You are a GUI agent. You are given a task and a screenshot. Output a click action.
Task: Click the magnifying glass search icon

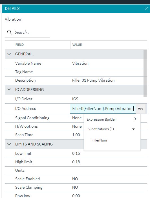[x=10, y=32]
